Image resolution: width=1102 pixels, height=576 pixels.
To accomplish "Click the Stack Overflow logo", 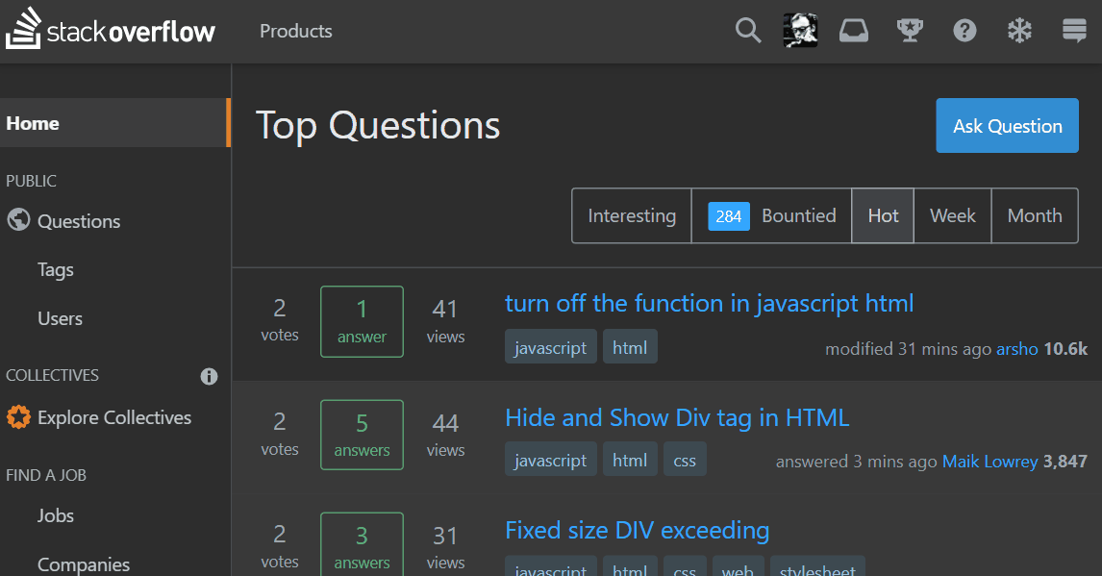I will [x=111, y=31].
